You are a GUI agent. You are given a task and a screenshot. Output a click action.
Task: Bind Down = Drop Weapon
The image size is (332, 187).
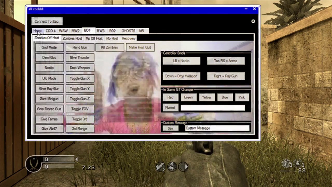coord(182,76)
